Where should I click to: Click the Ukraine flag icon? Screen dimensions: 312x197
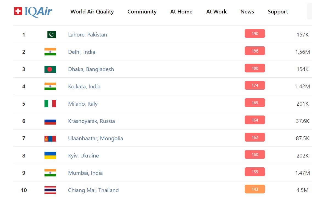[x=50, y=156]
